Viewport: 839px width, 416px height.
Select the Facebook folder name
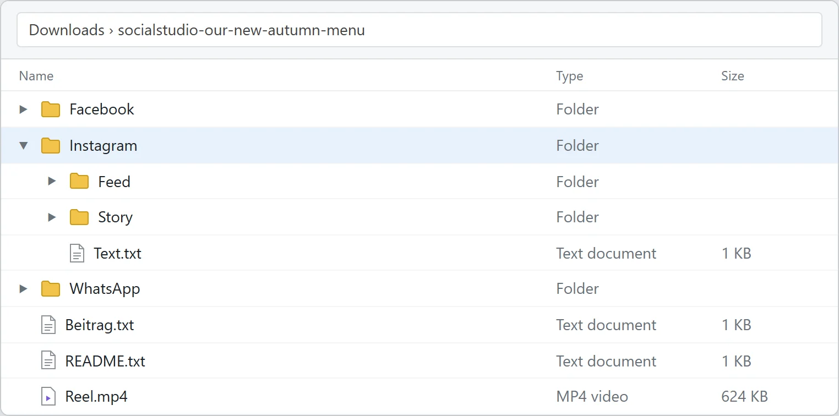tap(102, 109)
